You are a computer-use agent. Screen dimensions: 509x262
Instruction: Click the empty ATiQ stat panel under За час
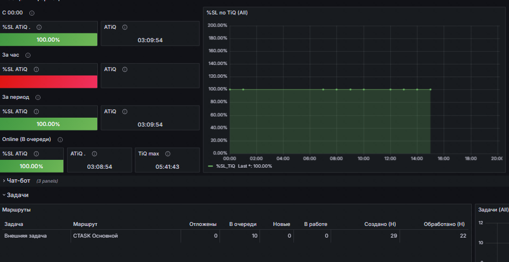pyautogui.click(x=150, y=75)
